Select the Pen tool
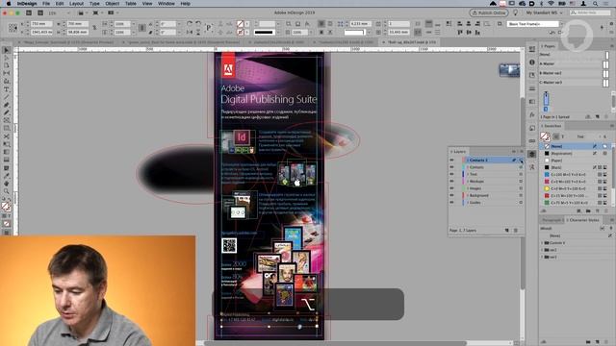This screenshot has height=346, width=616. (x=7, y=105)
